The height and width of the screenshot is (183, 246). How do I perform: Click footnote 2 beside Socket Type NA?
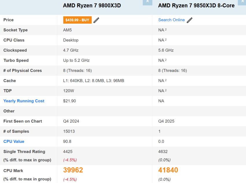166,29
